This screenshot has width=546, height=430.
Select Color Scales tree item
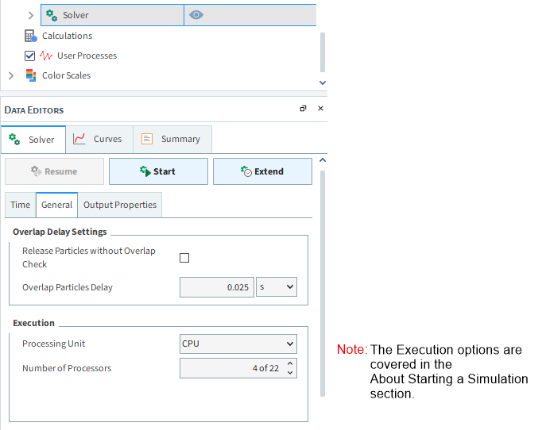[66, 75]
